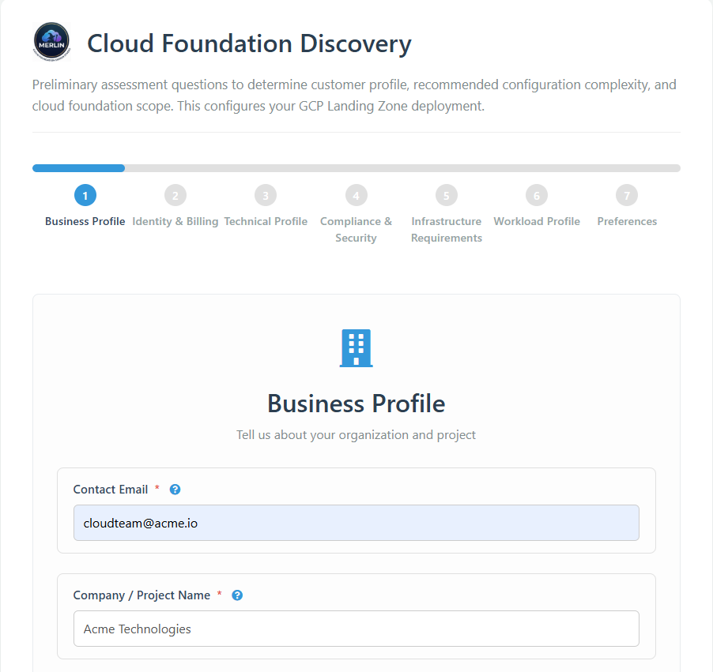Open the Preferences step
Screen dimensions: 713x672
(626, 221)
